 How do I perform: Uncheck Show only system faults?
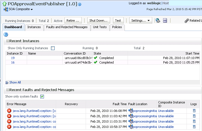pos(42,97)
